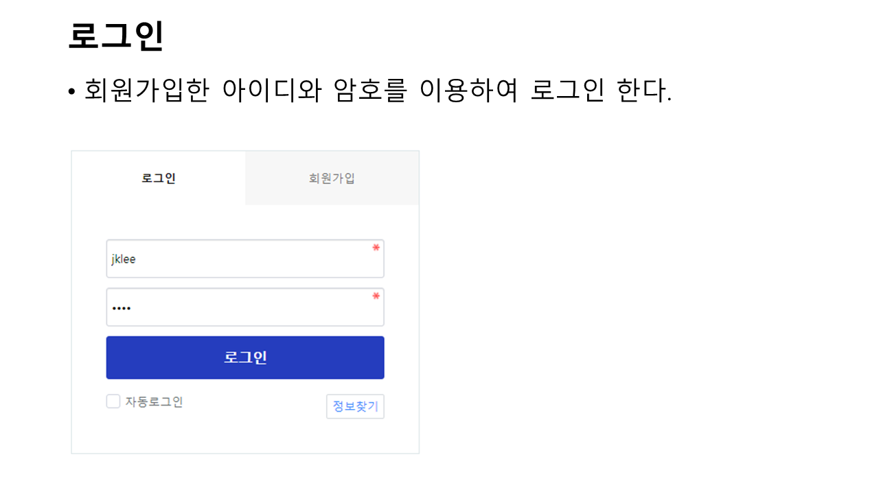
Task: Click the bullet point marker before 회원가입한
Action: [71, 92]
